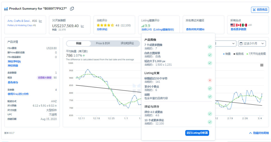Click the 尺寸分级 value 大型标件
271x142 pixels.
click(51, 110)
